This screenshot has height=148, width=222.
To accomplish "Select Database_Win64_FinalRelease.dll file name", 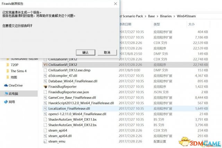I will [73, 81].
